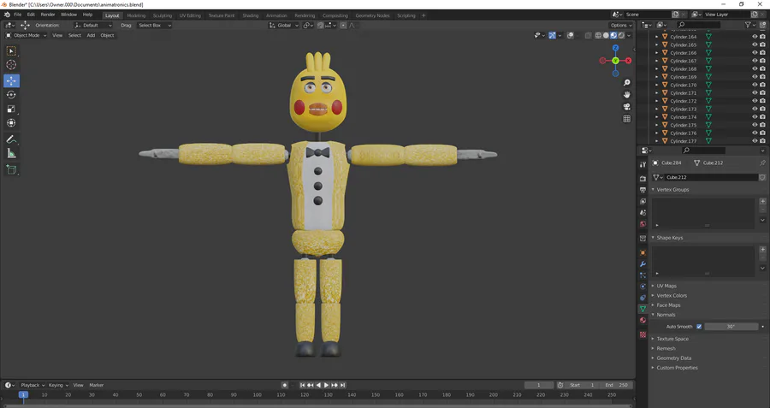Open the Tool properties tab
Image resolution: width=770 pixels, height=408 pixels.
pos(643,165)
